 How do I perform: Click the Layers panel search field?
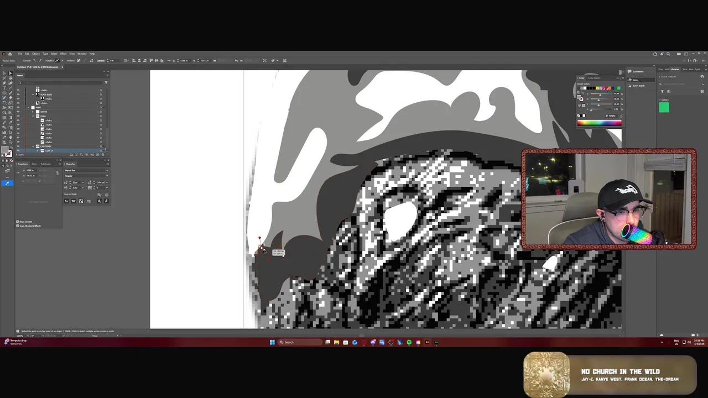pyautogui.click(x=61, y=82)
